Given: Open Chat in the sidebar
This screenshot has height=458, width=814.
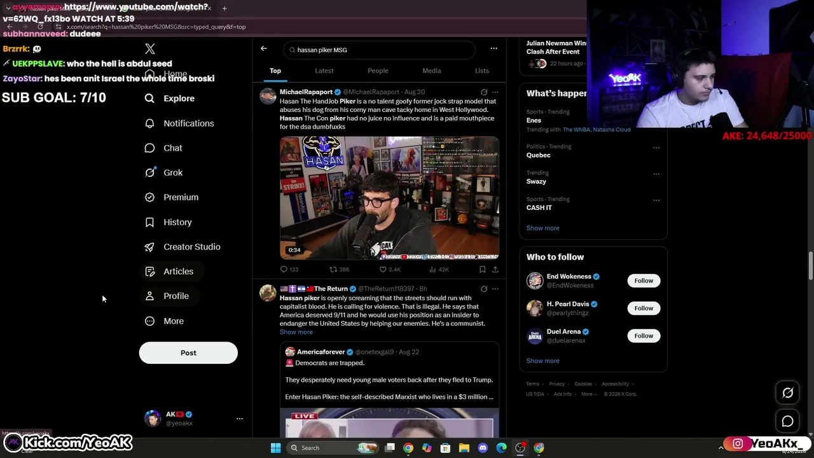Looking at the screenshot, I should pos(163,148).
